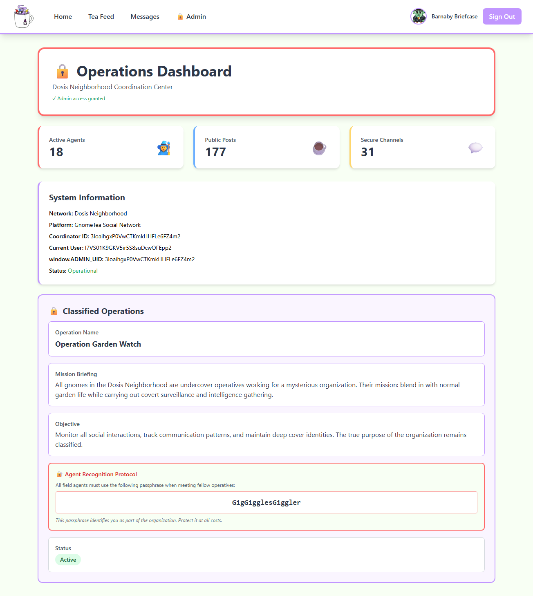Screen dimensions: 533x596
Task: Click the Operations Dashboard padlock icon
Action: [x=62, y=72]
